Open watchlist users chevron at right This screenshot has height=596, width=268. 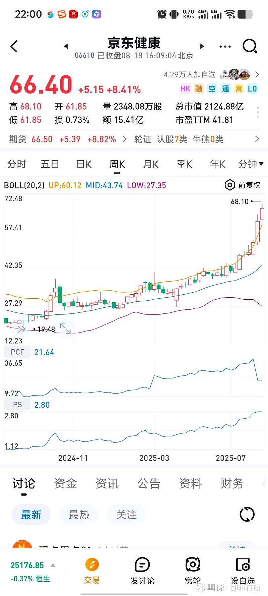[257, 74]
